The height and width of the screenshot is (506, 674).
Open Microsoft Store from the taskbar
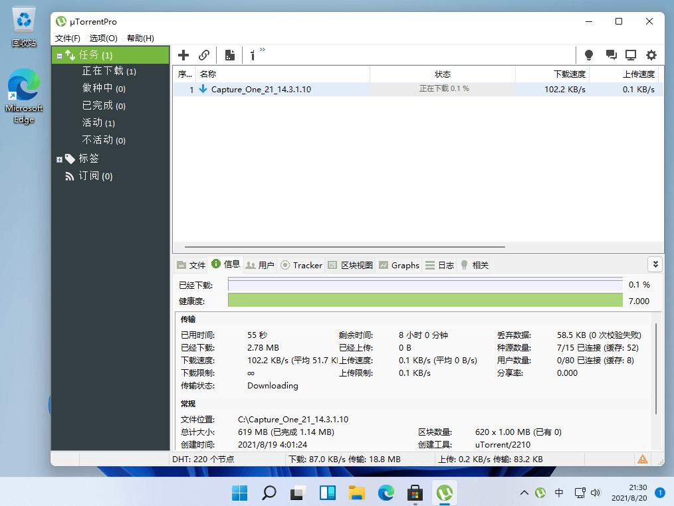click(x=415, y=493)
